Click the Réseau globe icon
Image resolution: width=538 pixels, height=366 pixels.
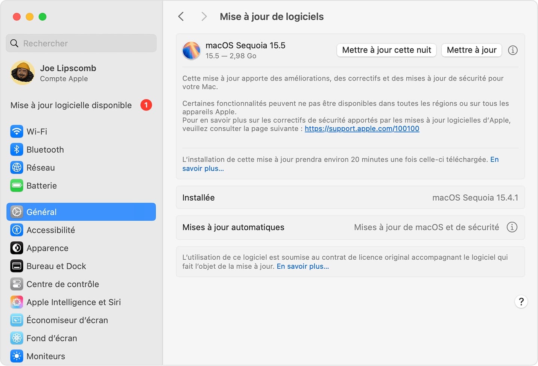pyautogui.click(x=17, y=168)
